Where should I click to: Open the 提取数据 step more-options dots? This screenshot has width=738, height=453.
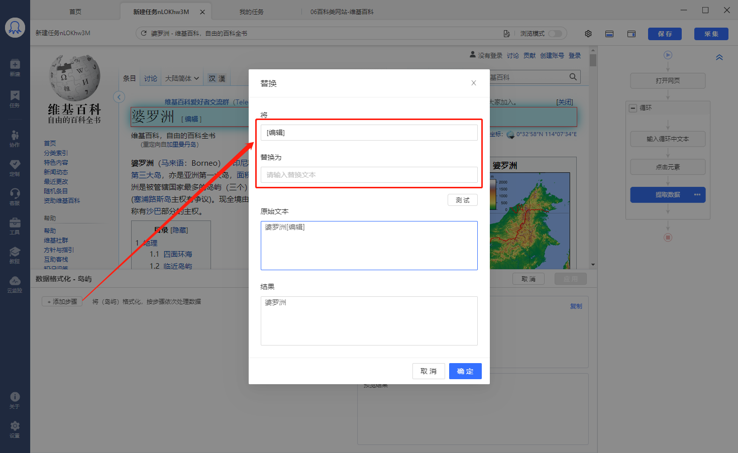pos(697,195)
